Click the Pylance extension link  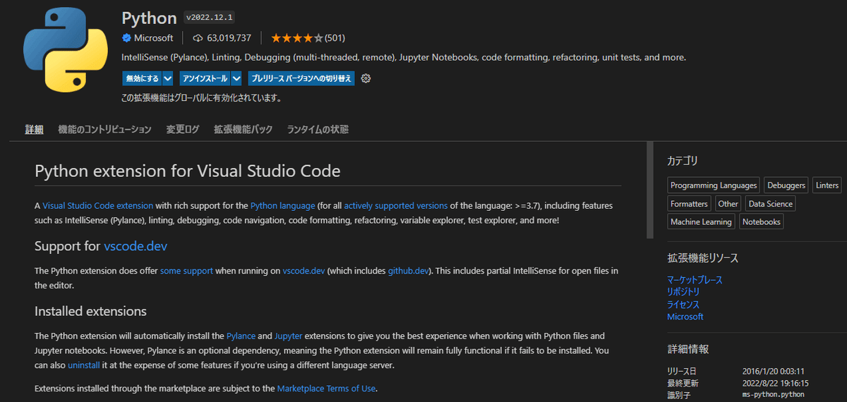click(x=241, y=336)
